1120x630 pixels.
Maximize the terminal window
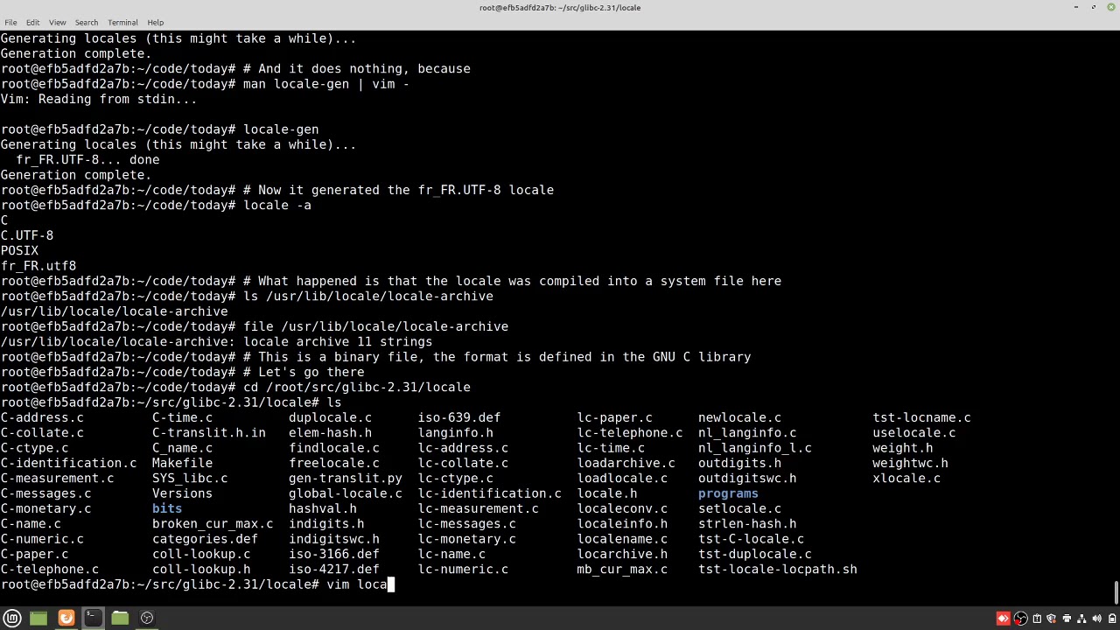[x=1094, y=8]
